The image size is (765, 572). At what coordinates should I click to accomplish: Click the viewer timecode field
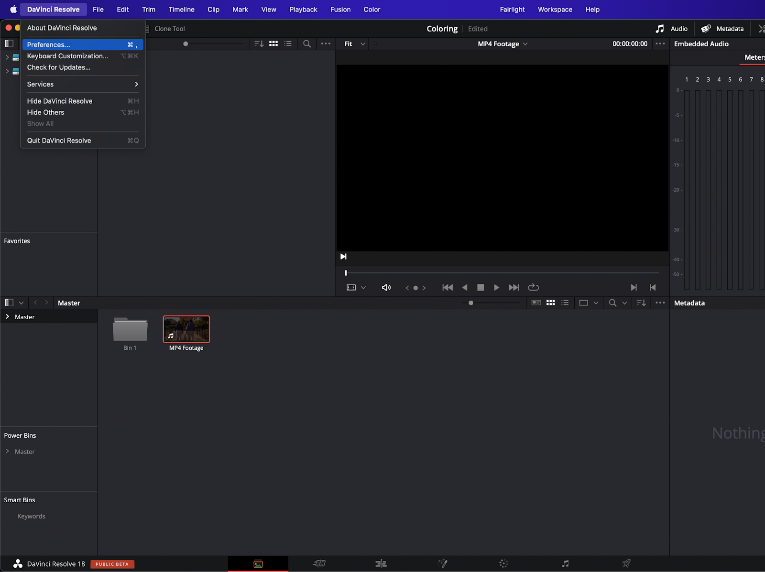pos(630,44)
